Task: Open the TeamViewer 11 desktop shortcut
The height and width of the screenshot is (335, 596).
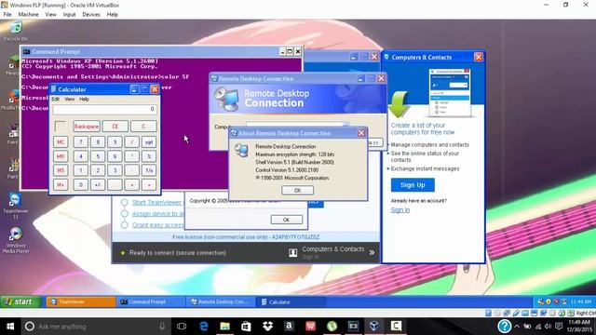Action: [15, 206]
